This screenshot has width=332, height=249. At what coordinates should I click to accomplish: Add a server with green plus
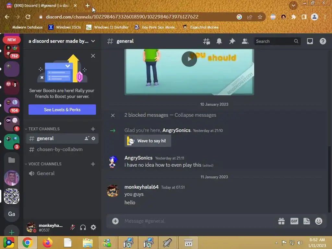point(12,232)
